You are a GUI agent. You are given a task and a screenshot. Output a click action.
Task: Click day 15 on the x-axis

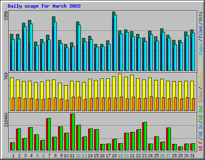point(96,156)
